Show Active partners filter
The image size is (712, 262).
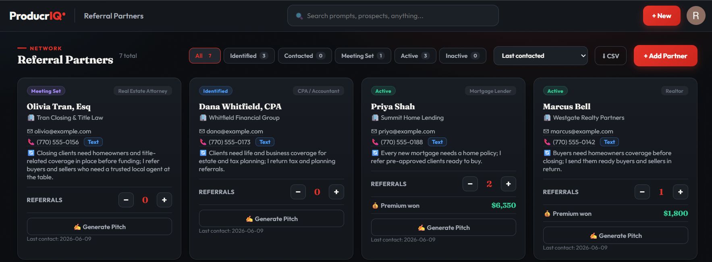click(x=415, y=56)
